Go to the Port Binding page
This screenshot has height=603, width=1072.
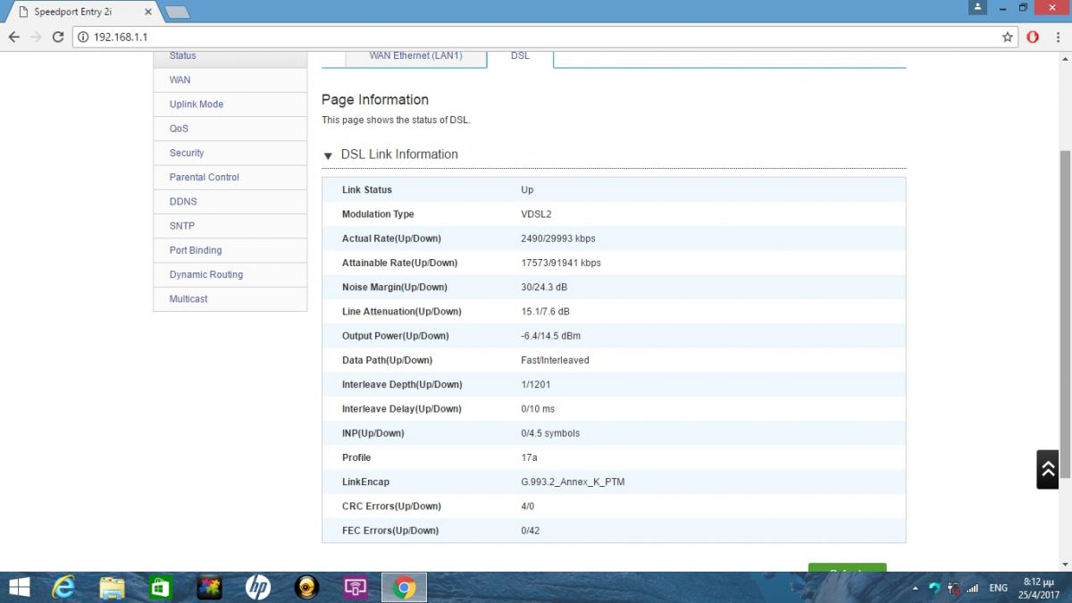point(196,250)
